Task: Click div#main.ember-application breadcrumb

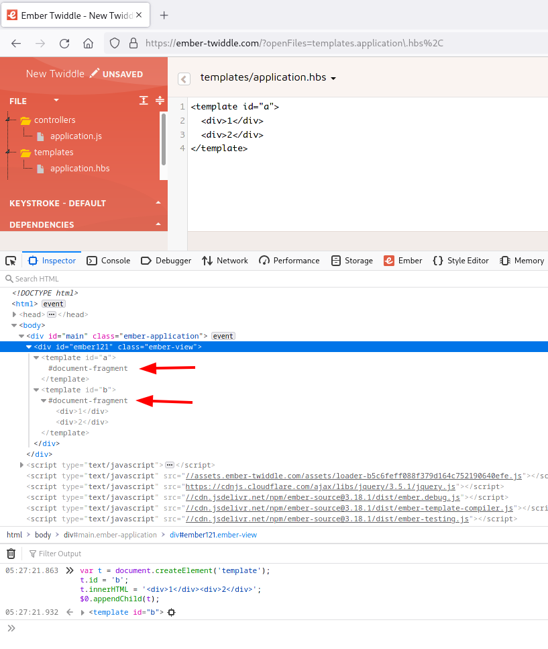Action: pos(111,535)
